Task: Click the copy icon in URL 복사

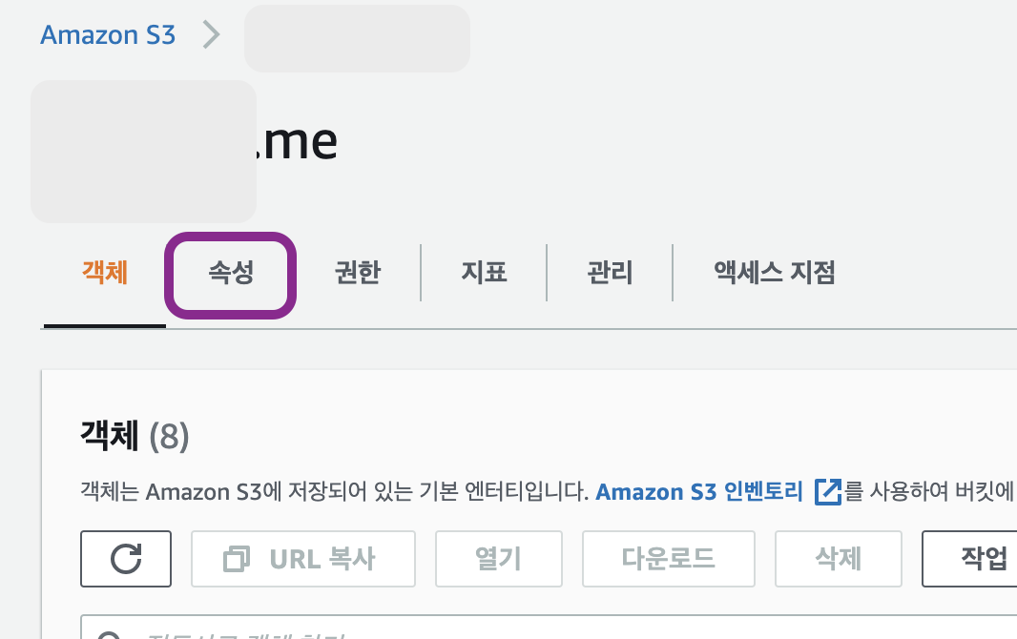Action: click(236, 559)
